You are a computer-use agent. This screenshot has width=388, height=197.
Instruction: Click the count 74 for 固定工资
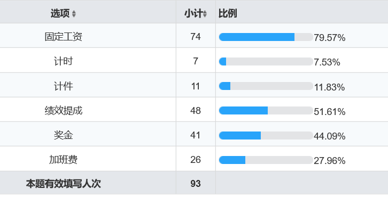(196, 37)
